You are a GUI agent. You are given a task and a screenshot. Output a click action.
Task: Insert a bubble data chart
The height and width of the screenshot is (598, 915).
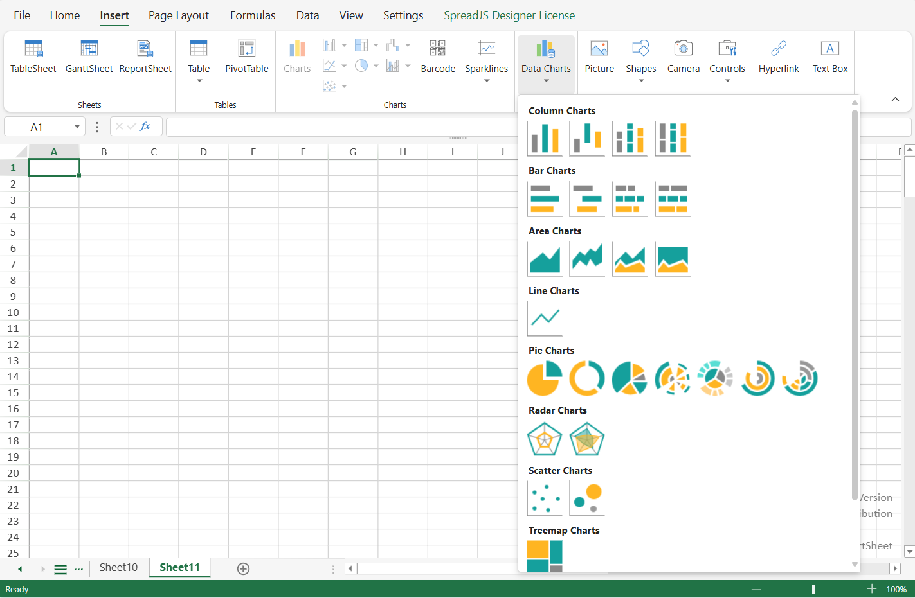click(587, 498)
